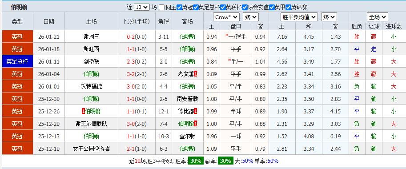Click the 角球 column header

163,21
